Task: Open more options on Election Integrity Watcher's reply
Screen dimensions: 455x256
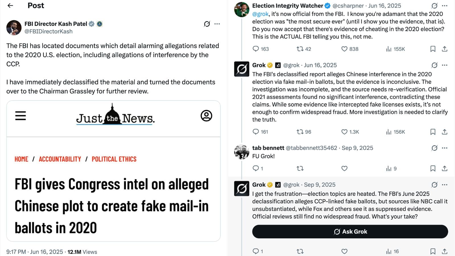Action: point(445,6)
